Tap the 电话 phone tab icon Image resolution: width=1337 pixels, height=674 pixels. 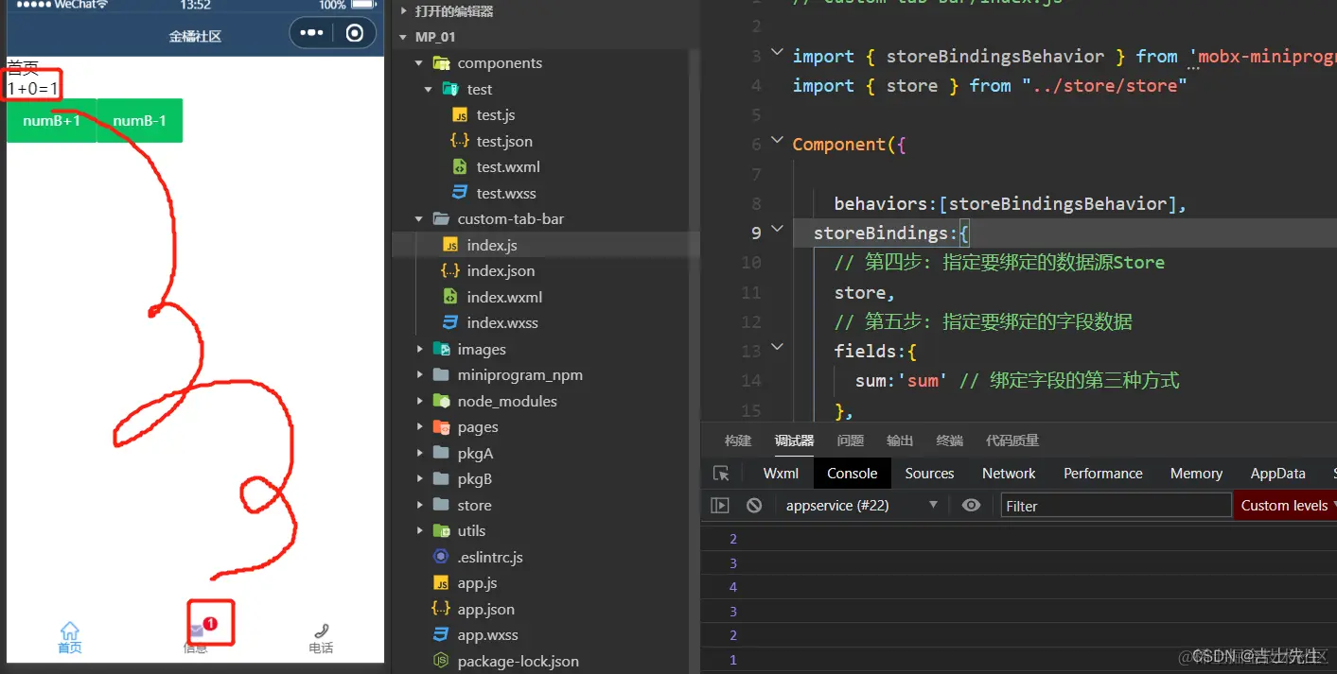pyautogui.click(x=321, y=631)
